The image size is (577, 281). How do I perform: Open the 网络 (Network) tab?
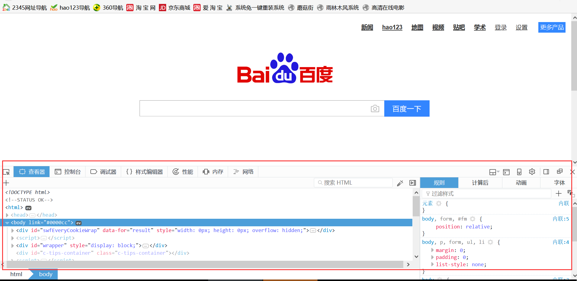point(243,172)
